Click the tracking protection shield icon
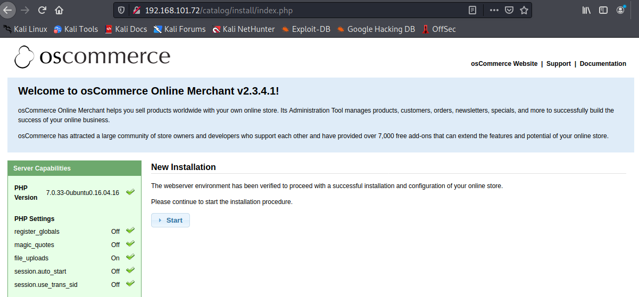Image resolution: width=639 pixels, height=297 pixels. [121, 10]
